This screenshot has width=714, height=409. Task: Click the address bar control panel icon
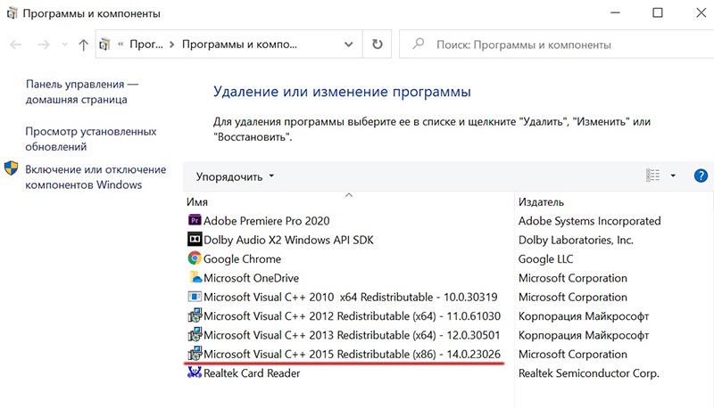click(105, 44)
